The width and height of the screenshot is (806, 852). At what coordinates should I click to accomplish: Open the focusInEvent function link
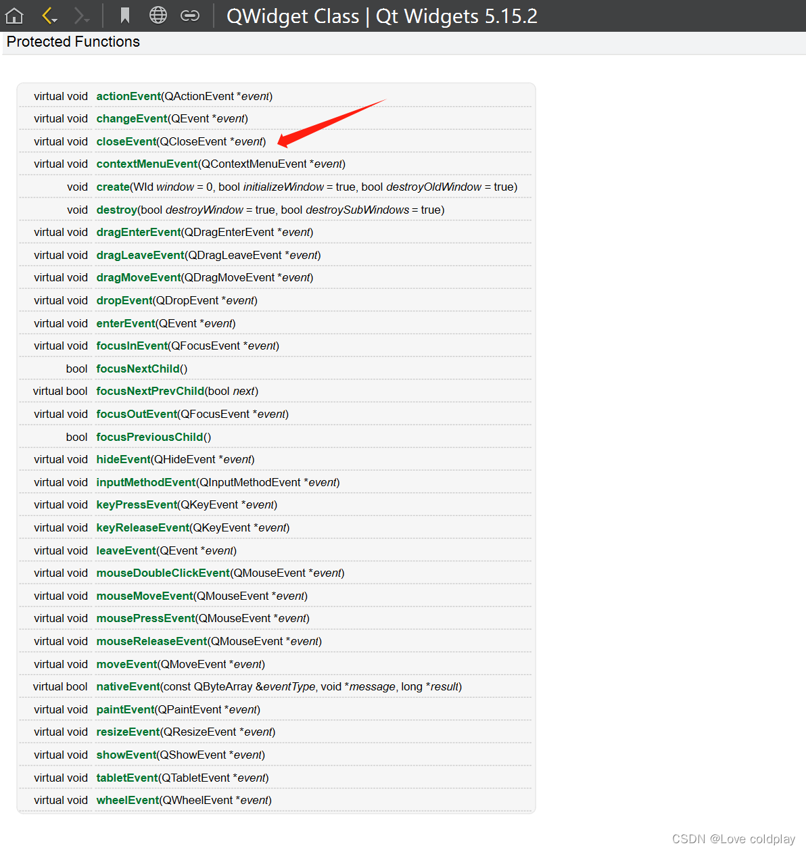132,346
